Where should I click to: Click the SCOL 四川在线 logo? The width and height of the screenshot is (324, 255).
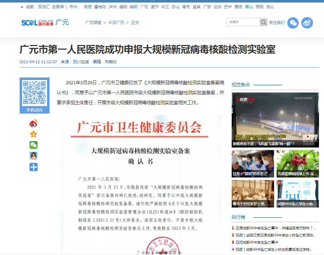tap(37, 22)
